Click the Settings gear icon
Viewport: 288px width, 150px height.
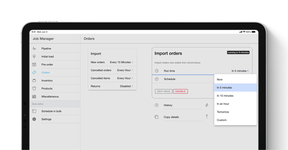click(34, 119)
